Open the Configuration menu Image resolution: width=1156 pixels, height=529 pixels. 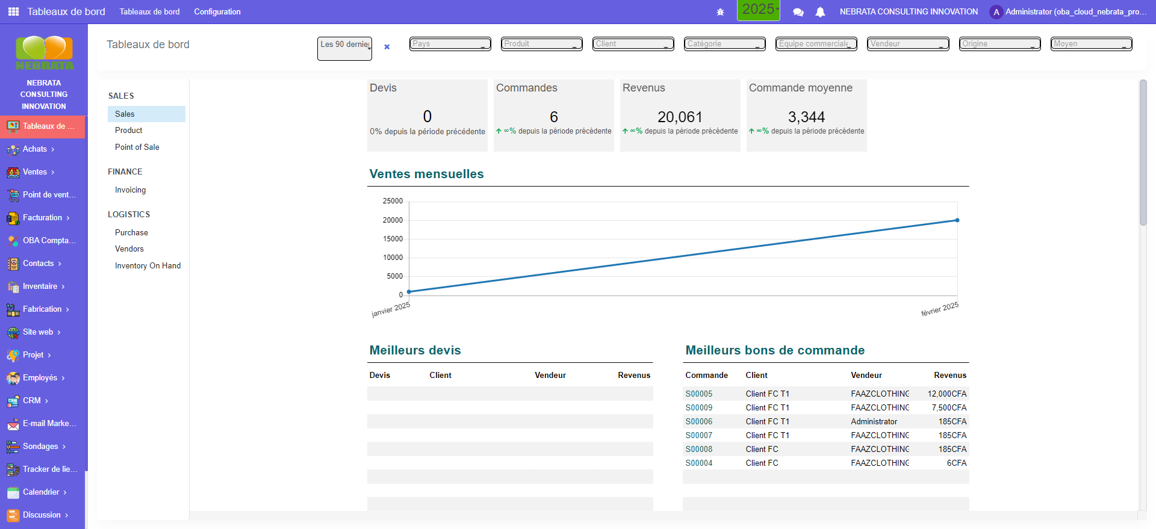pyautogui.click(x=217, y=11)
